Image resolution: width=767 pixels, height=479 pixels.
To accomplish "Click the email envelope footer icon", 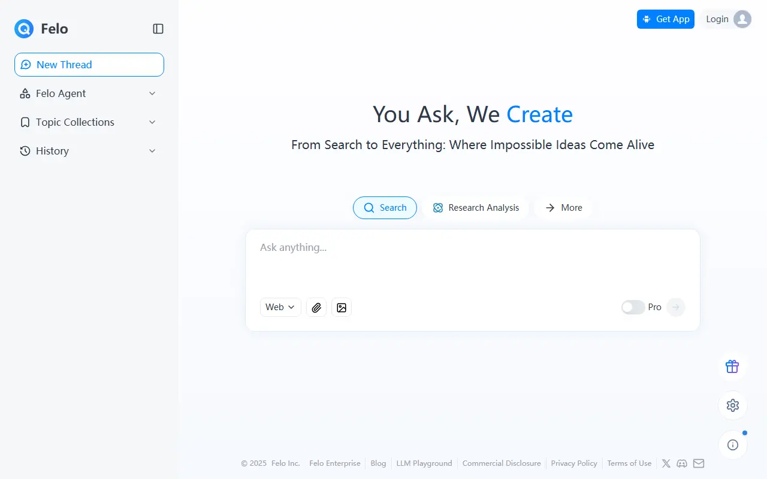I will [699, 463].
